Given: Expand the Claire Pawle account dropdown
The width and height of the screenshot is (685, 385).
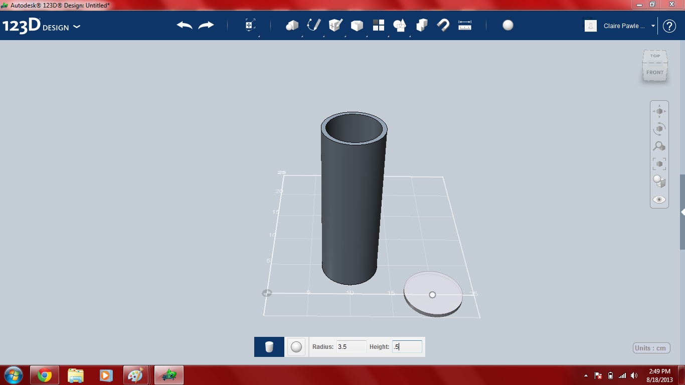Looking at the screenshot, I should tap(653, 26).
